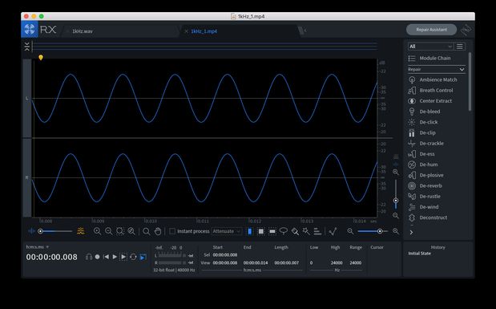Select the Harmonics selection tool
496x309 pixels.
(x=317, y=231)
